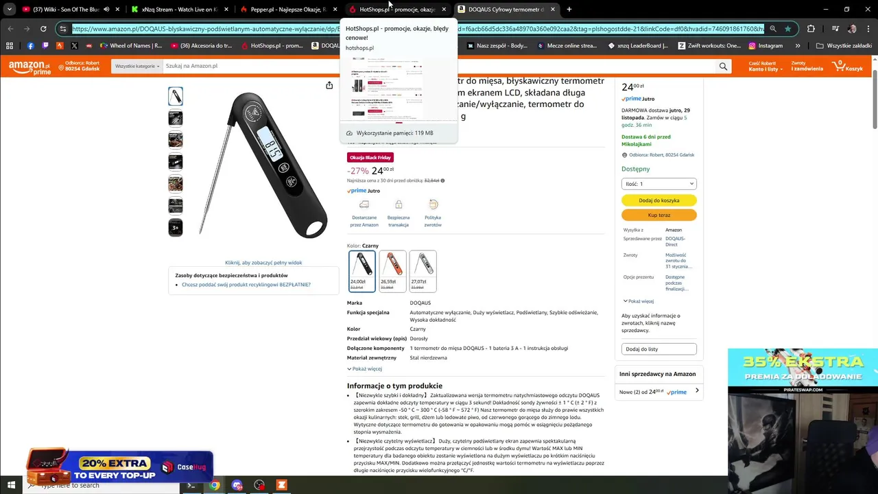Open the Koszyk shopping cart icon

click(848, 66)
